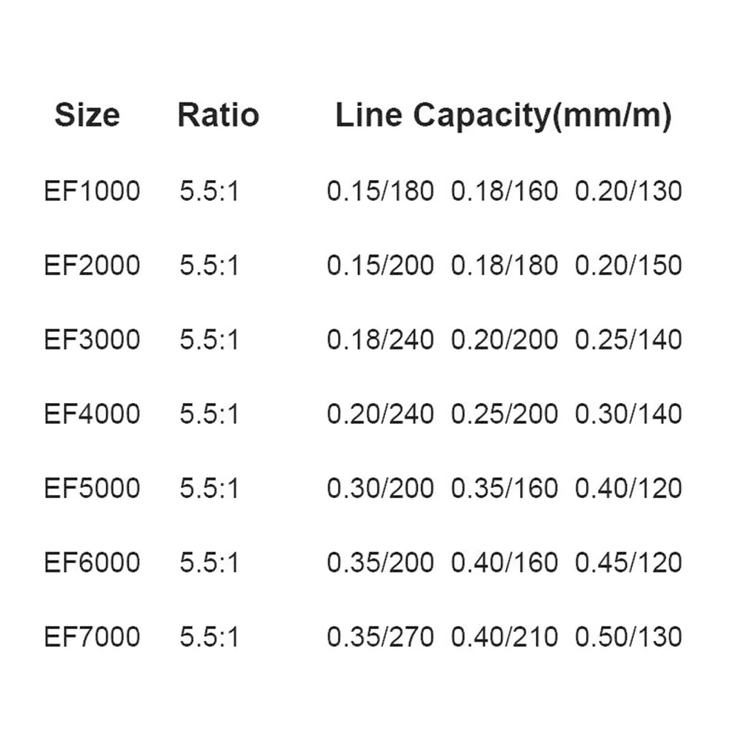Click the 5.5:1 ratio in EF7000 row

click(210, 637)
